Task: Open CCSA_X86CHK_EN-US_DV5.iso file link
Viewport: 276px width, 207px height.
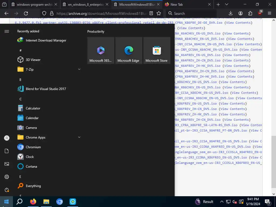Action: point(201,93)
